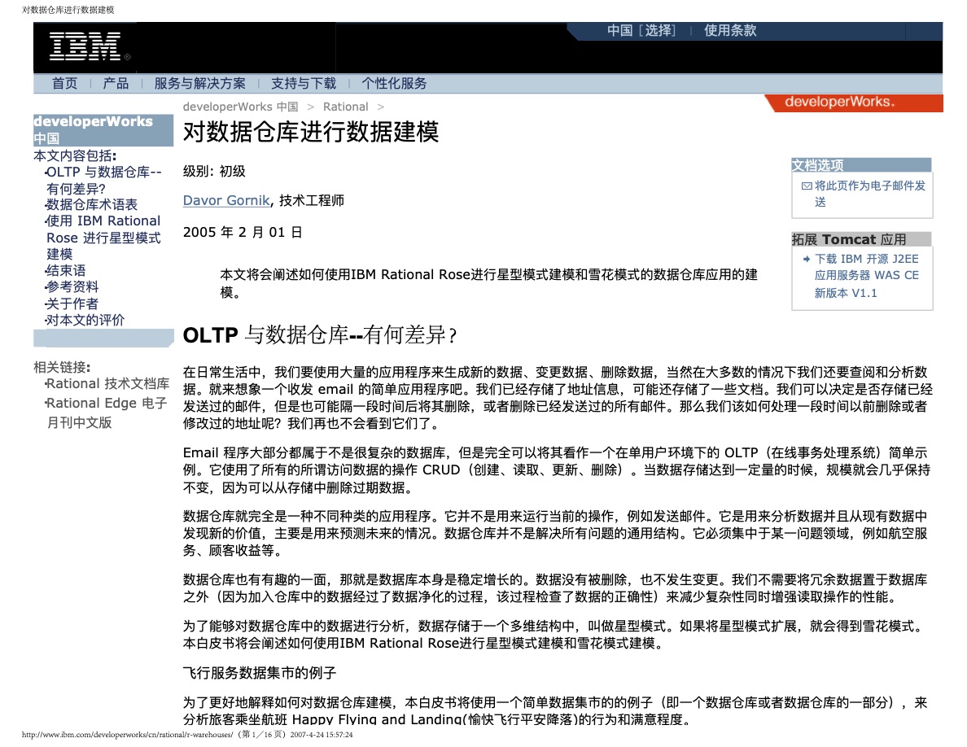Open Rational Edge 电子月刊中文版 link
Screen dimensions: 967x747
(106, 413)
